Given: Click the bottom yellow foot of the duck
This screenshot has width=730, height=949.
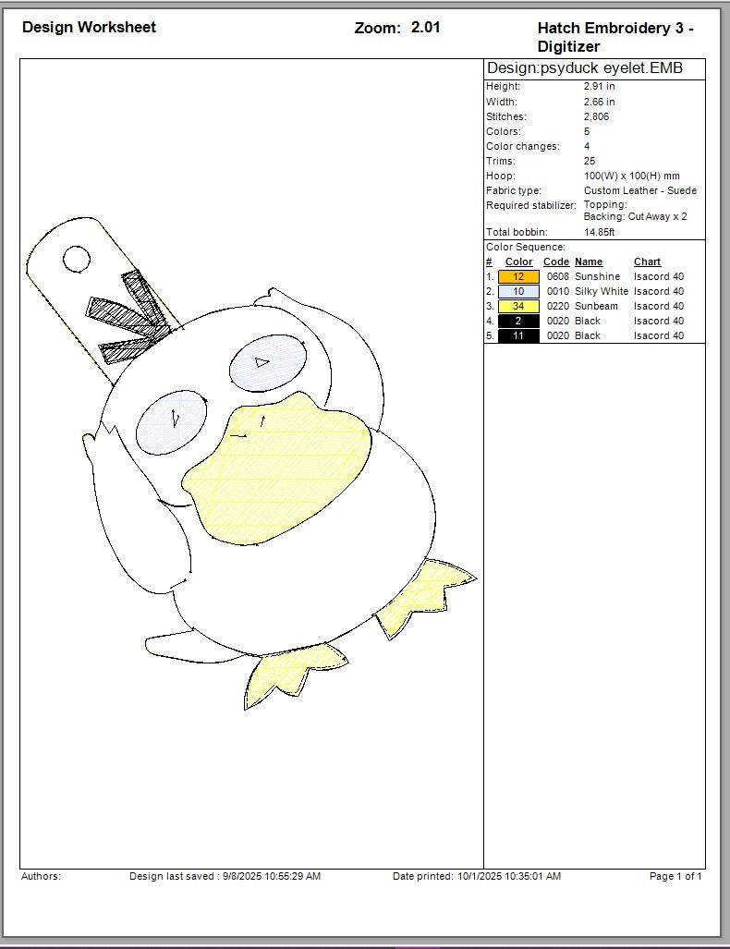Looking at the screenshot, I should click(x=294, y=675).
